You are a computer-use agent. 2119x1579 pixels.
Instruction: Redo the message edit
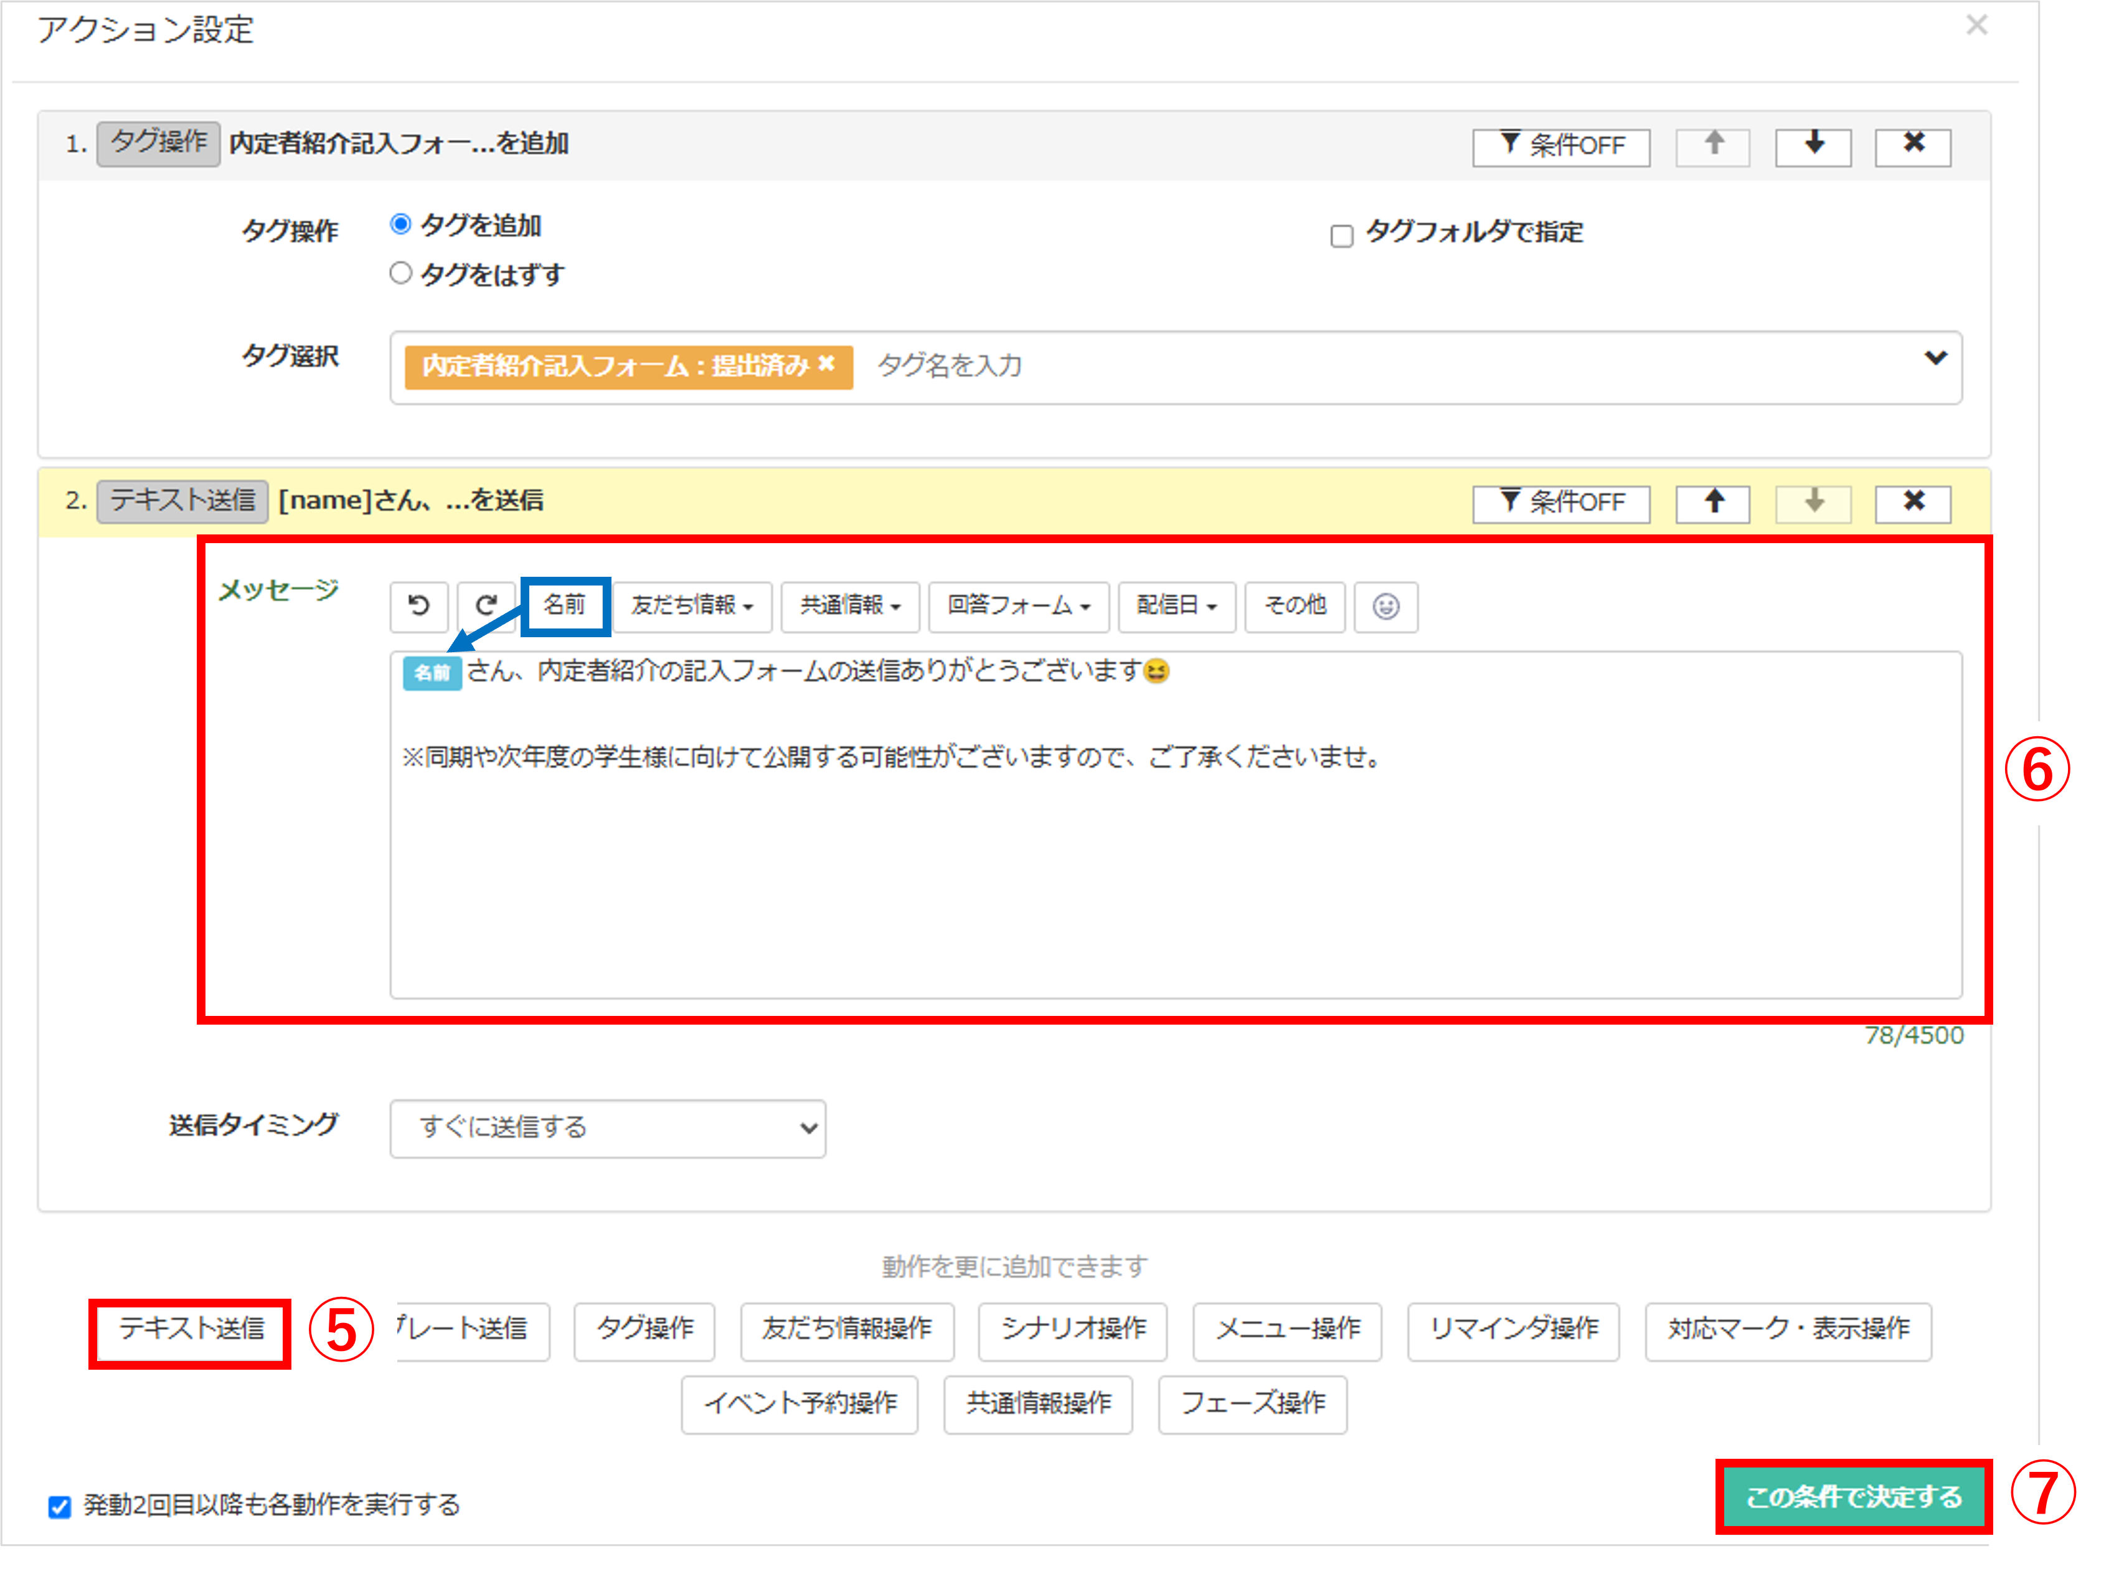pos(486,606)
